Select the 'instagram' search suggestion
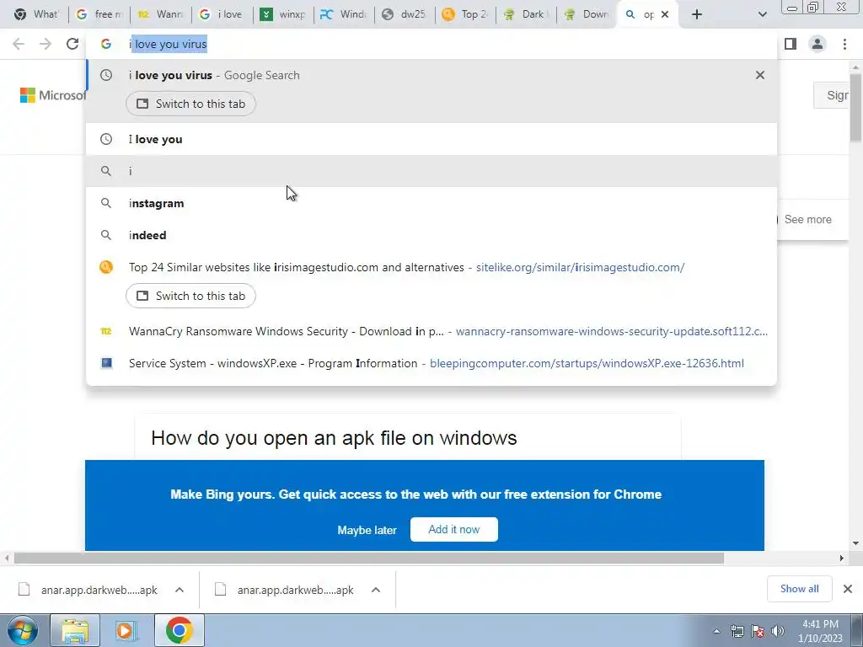This screenshot has height=647, width=863. [431, 203]
